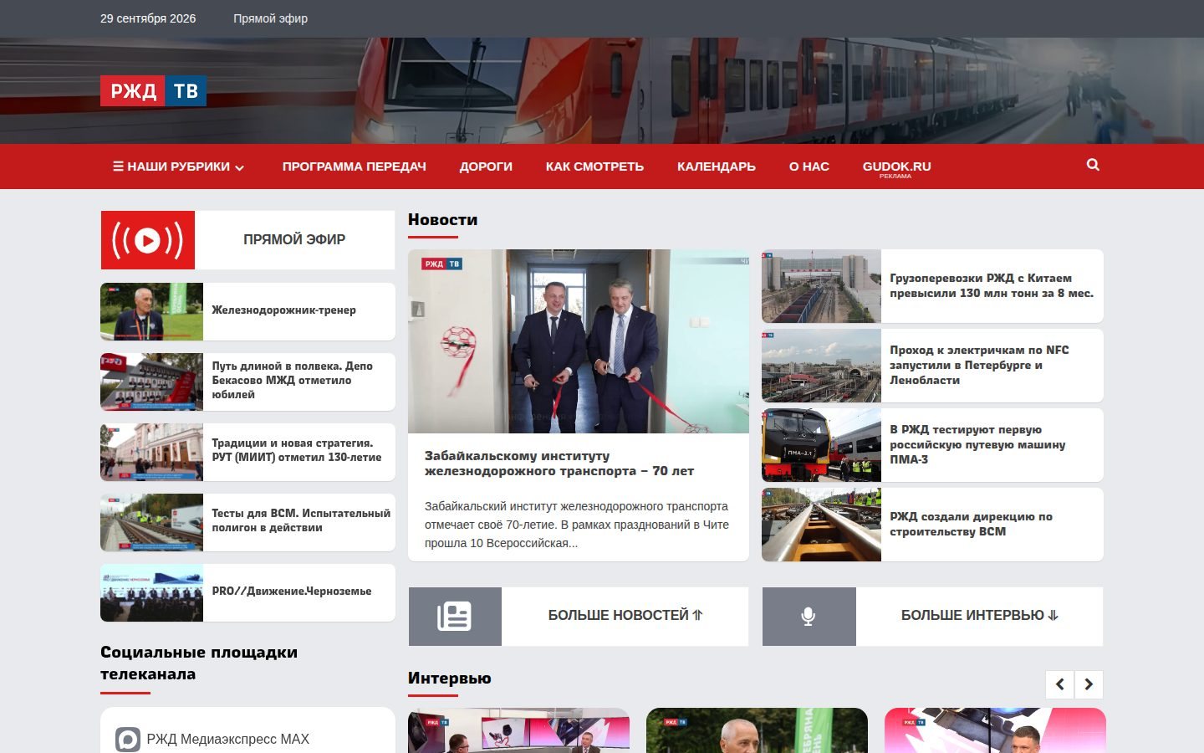Open Как смотреть menu item
This screenshot has width=1204, height=753.
tap(594, 166)
